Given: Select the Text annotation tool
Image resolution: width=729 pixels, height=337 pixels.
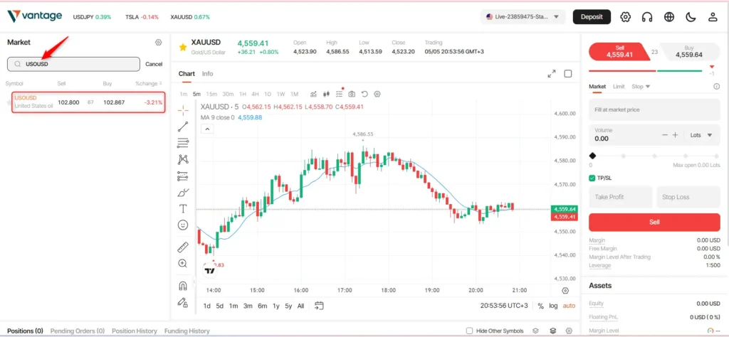Looking at the screenshot, I should click(183, 209).
